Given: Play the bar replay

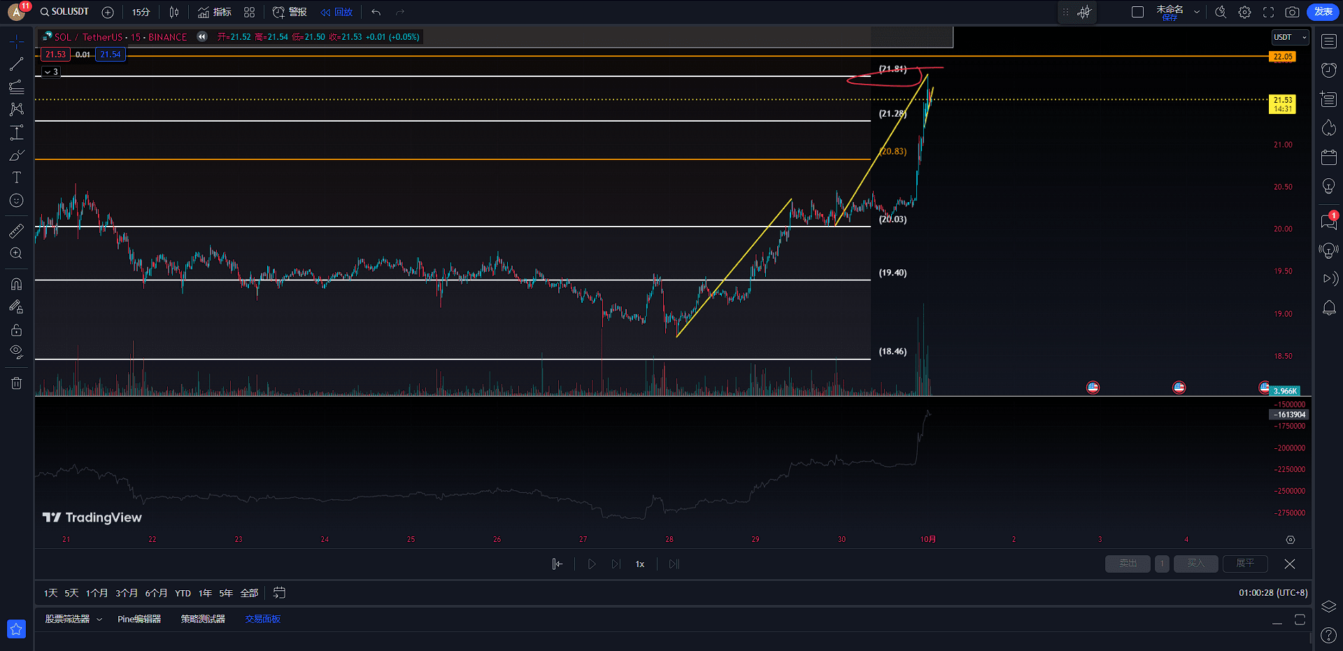Looking at the screenshot, I should pyautogui.click(x=592, y=564).
